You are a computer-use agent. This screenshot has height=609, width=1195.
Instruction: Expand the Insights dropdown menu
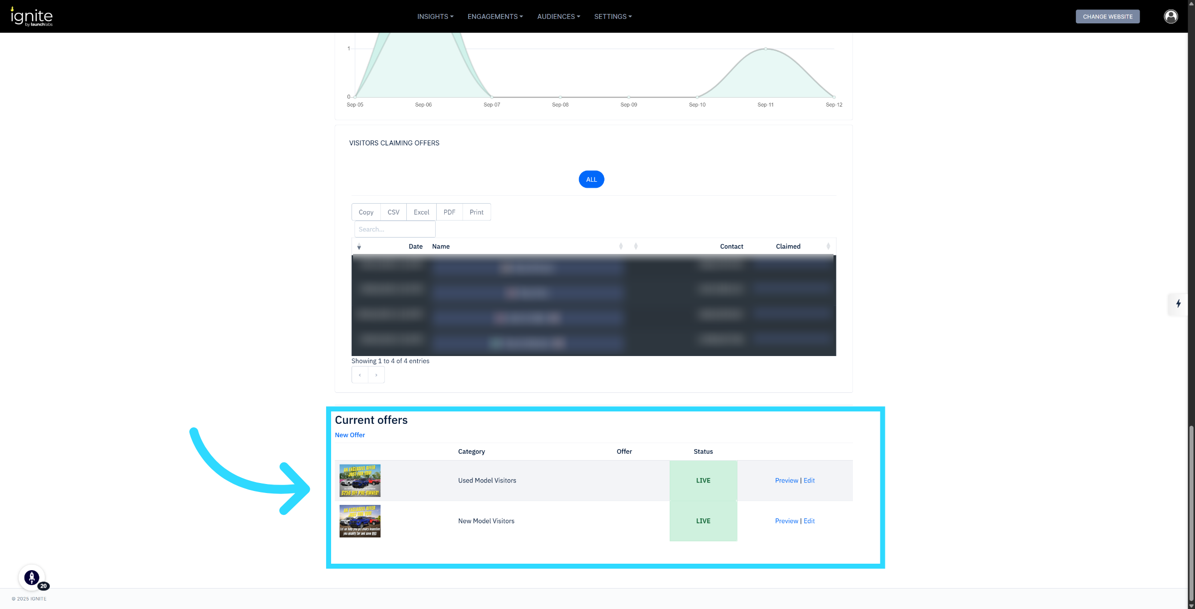coord(435,16)
